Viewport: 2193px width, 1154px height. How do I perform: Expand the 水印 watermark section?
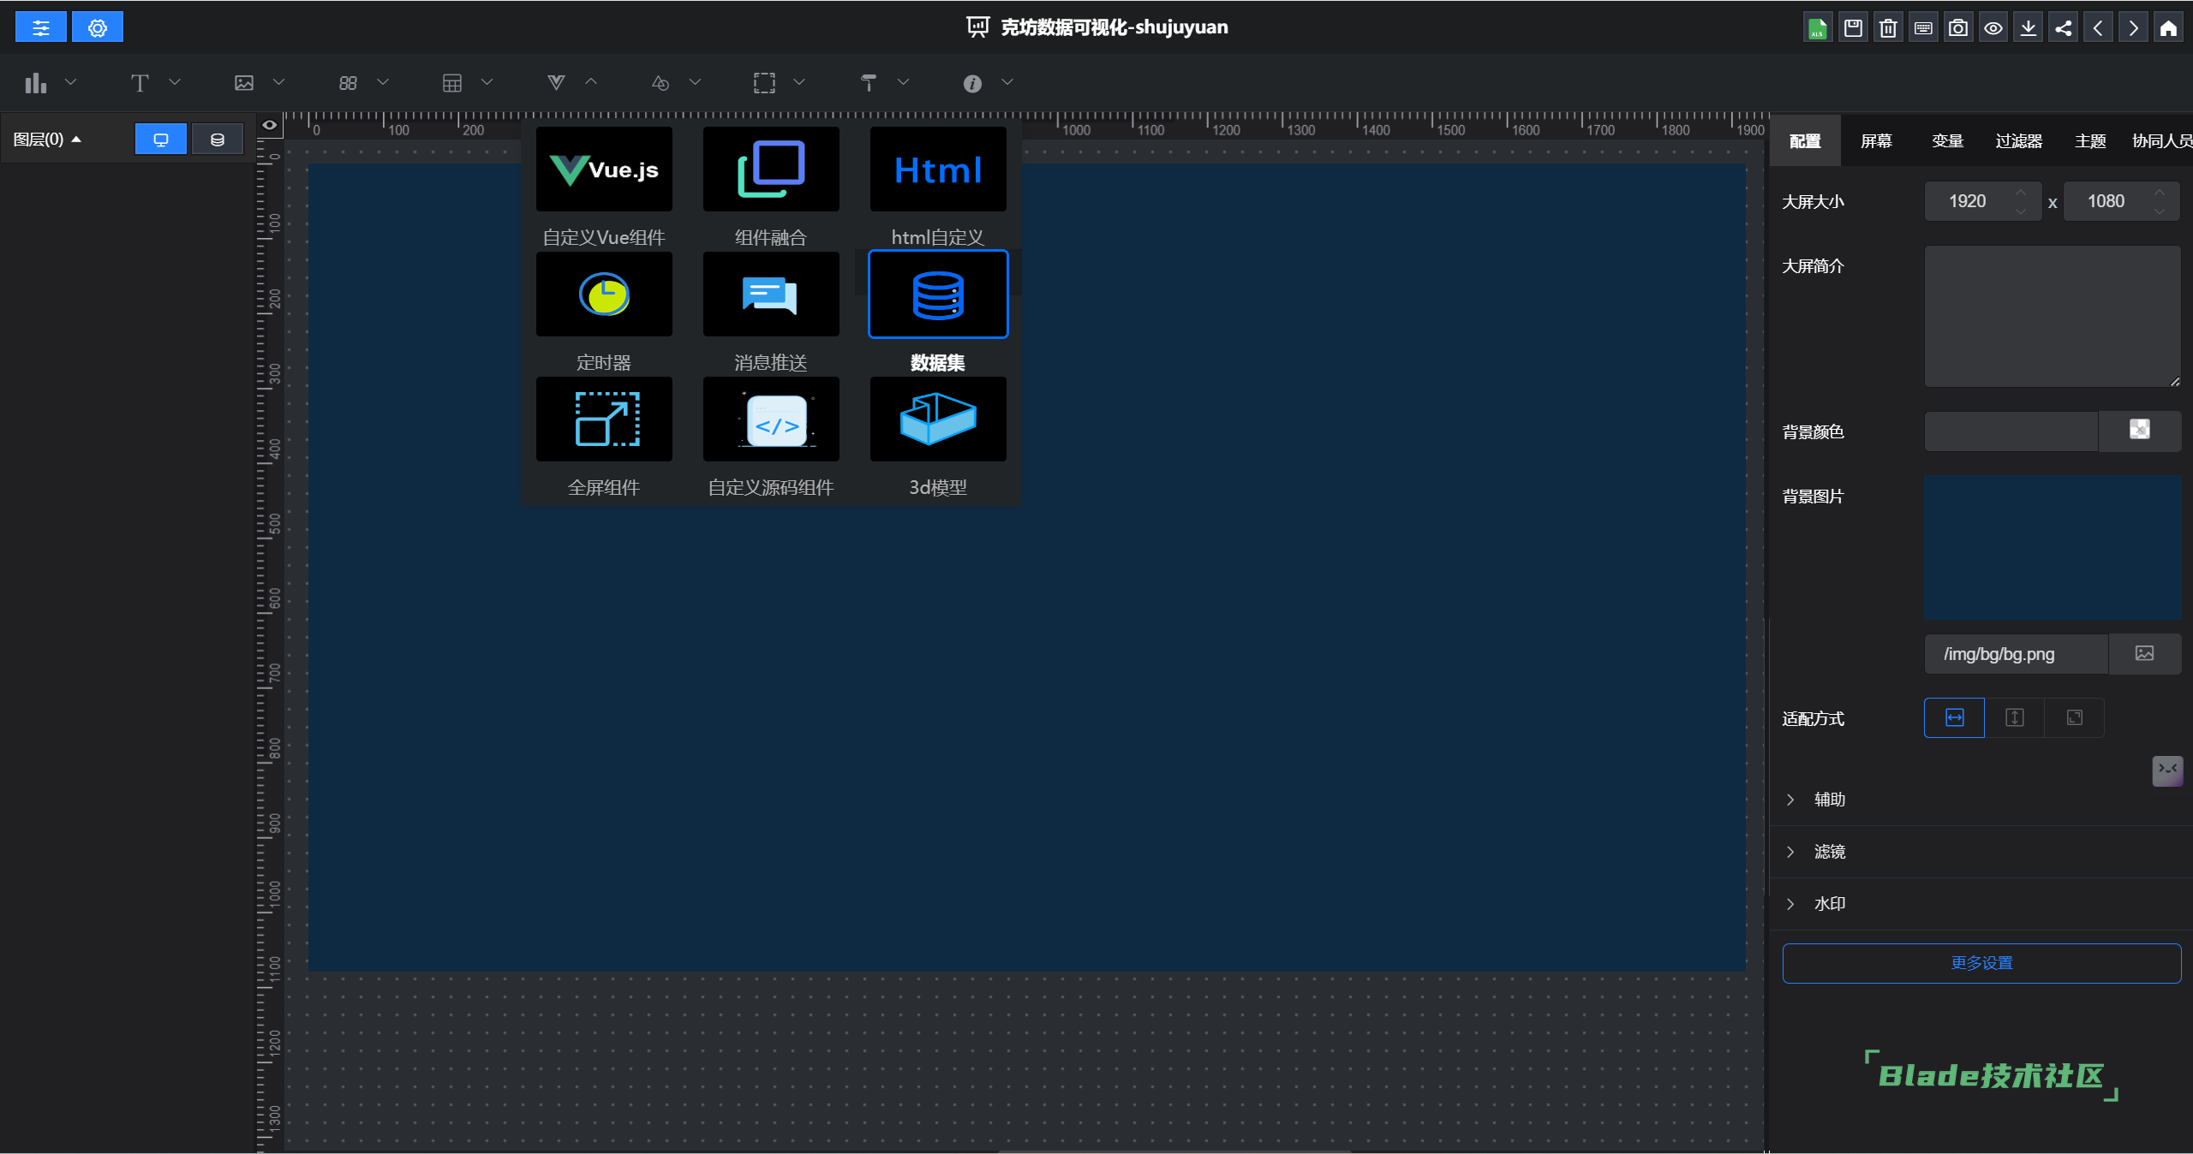point(1981,904)
